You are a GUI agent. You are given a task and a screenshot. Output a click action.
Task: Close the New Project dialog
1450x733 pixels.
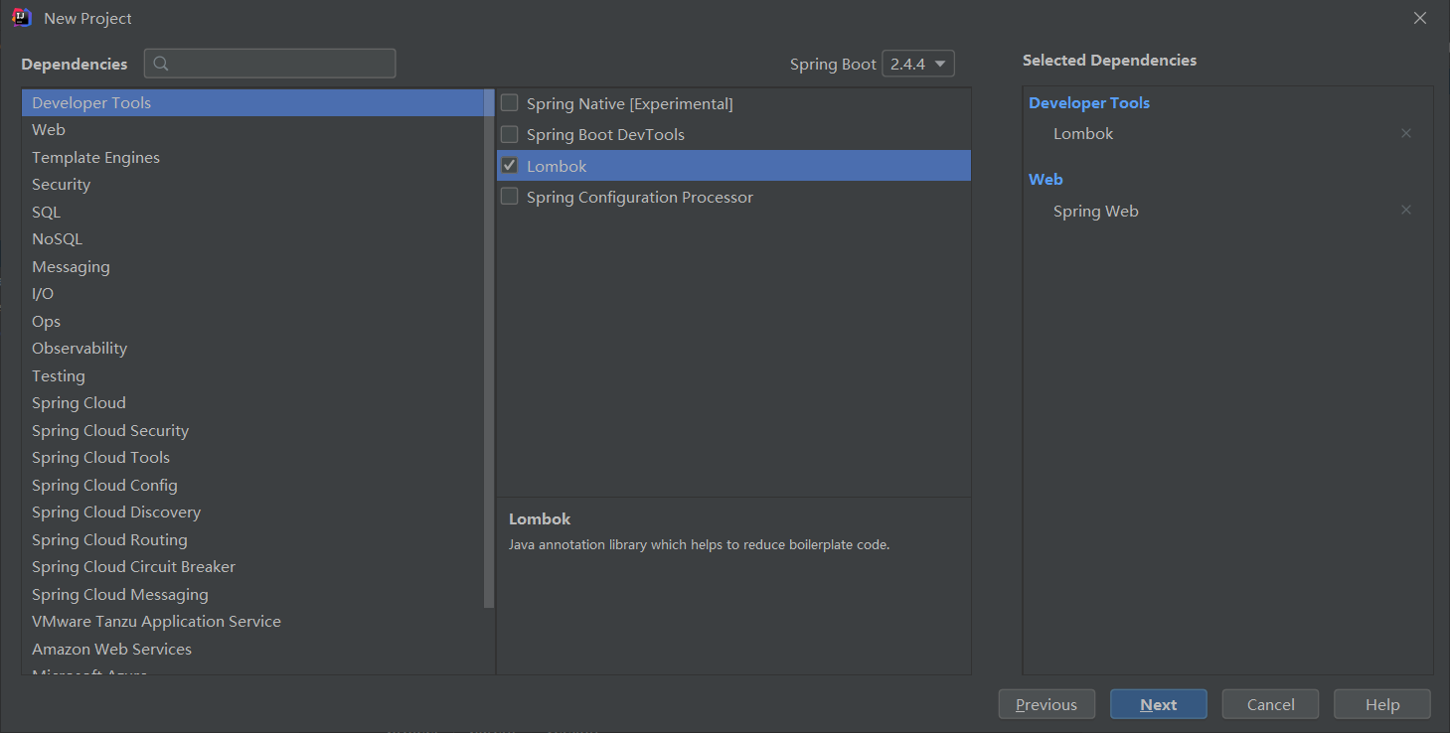point(1420,18)
